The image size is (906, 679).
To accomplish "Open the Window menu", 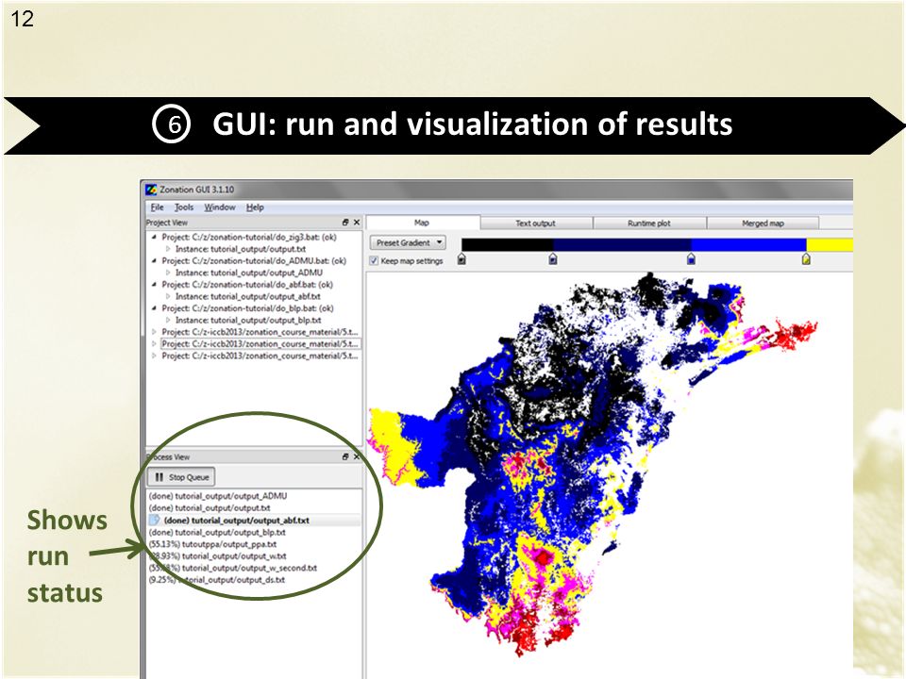I will pos(220,207).
